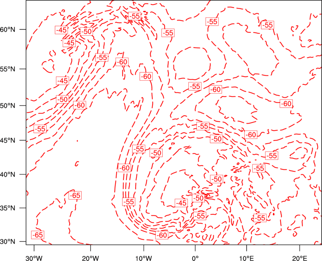This screenshot has height=261, width=322.
Task: Click the 60°N latitude axis label
Action: click(x=8, y=30)
